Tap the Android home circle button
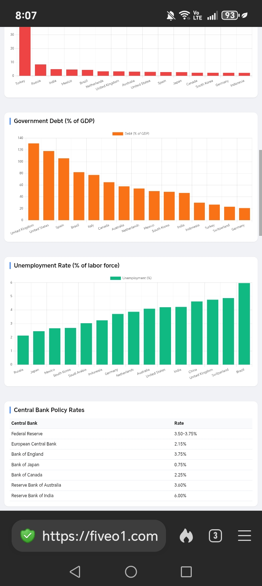The width and height of the screenshot is (262, 586). point(131,572)
